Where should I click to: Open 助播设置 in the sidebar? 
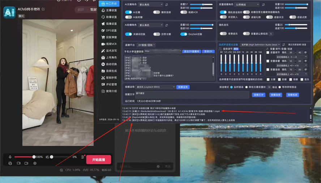click(109, 17)
